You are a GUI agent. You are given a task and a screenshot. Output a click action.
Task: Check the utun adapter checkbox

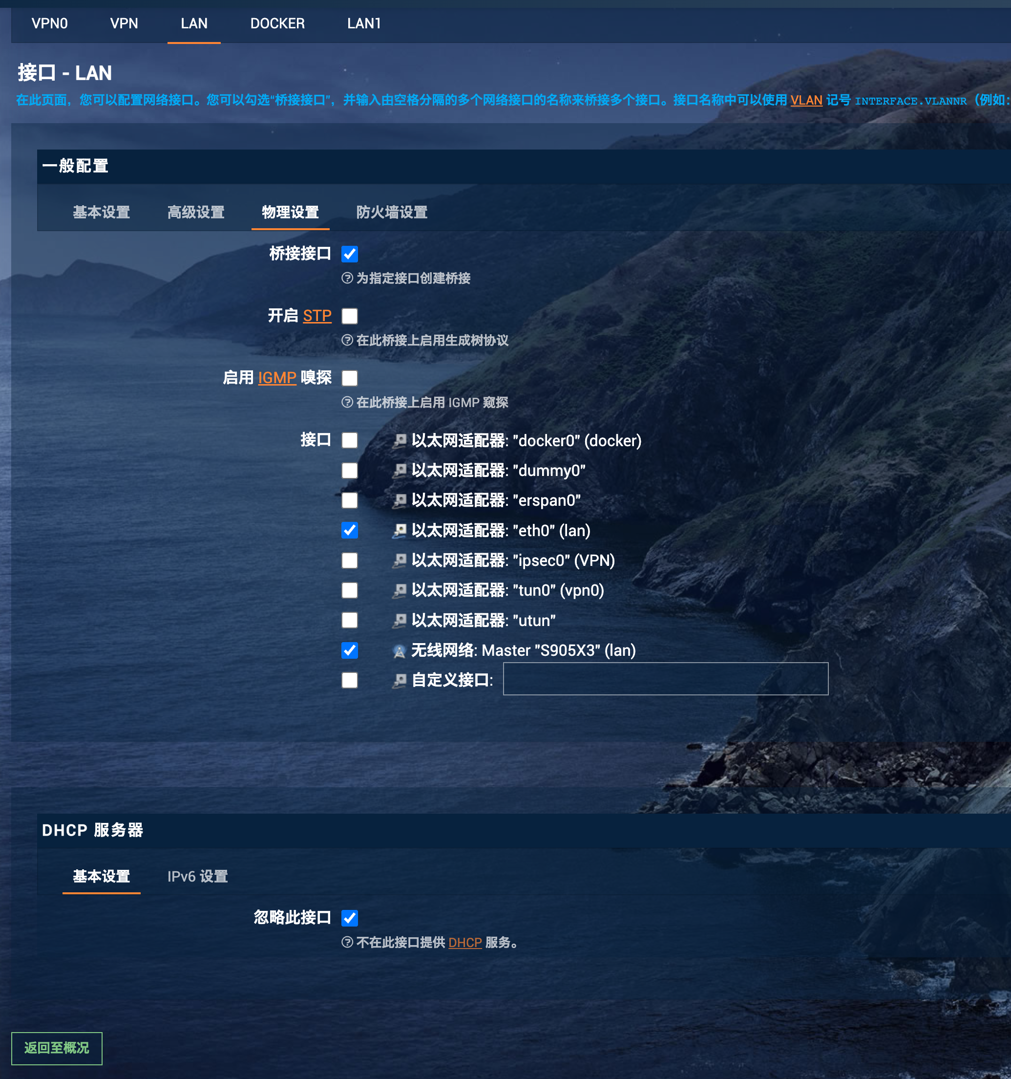point(350,620)
